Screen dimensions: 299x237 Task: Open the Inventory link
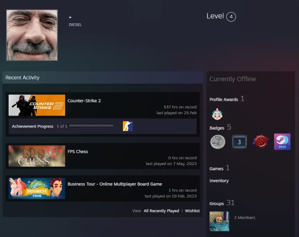(x=219, y=181)
